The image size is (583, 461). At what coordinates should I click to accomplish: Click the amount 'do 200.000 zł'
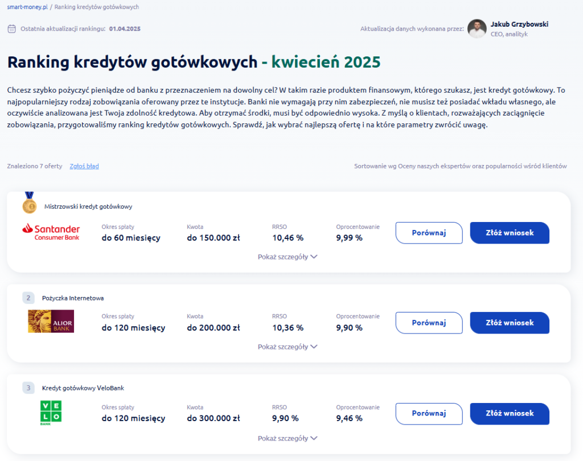[214, 328]
